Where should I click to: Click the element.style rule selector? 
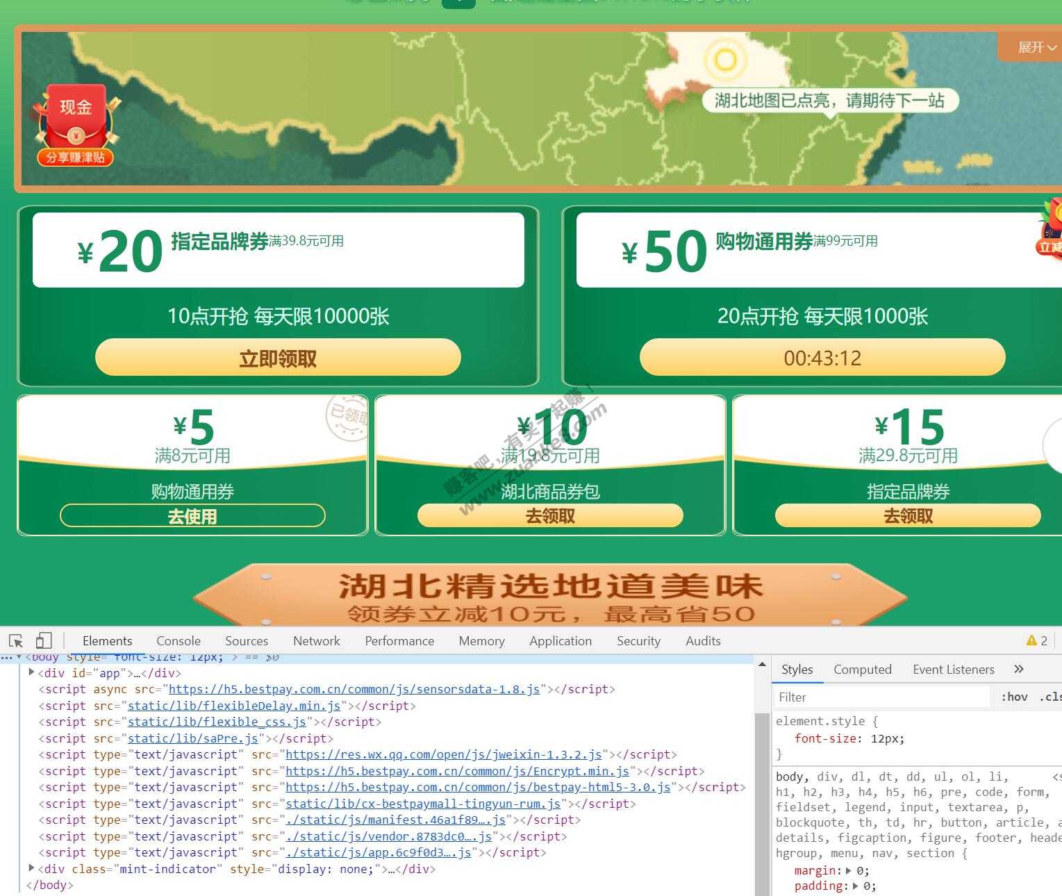pyautogui.click(x=820, y=721)
